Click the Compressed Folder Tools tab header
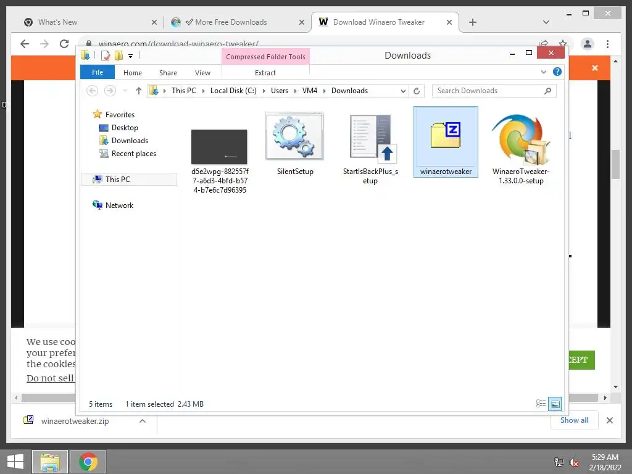 point(265,56)
